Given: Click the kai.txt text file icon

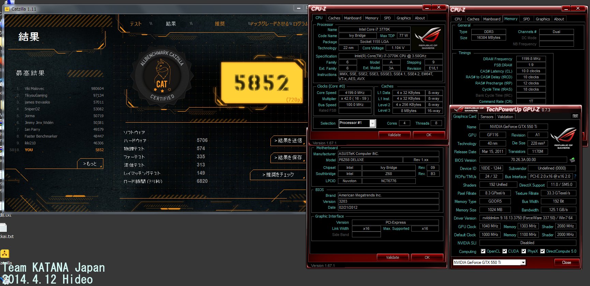Looking at the screenshot, I should [x=3, y=228].
